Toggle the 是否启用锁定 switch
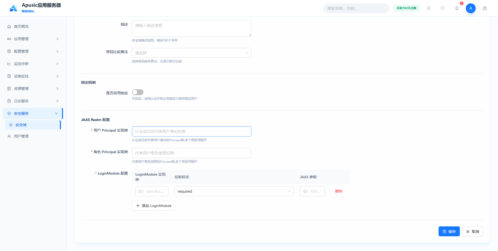 [x=138, y=92]
